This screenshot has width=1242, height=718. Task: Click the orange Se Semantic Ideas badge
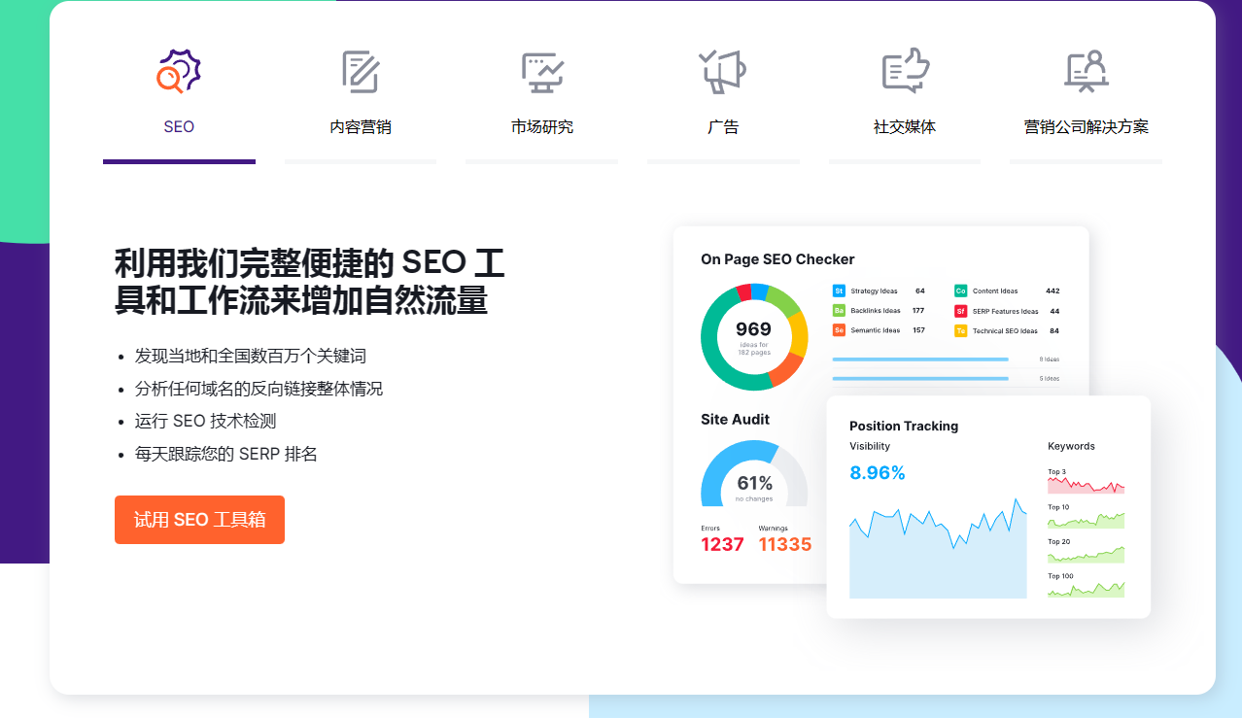point(839,330)
